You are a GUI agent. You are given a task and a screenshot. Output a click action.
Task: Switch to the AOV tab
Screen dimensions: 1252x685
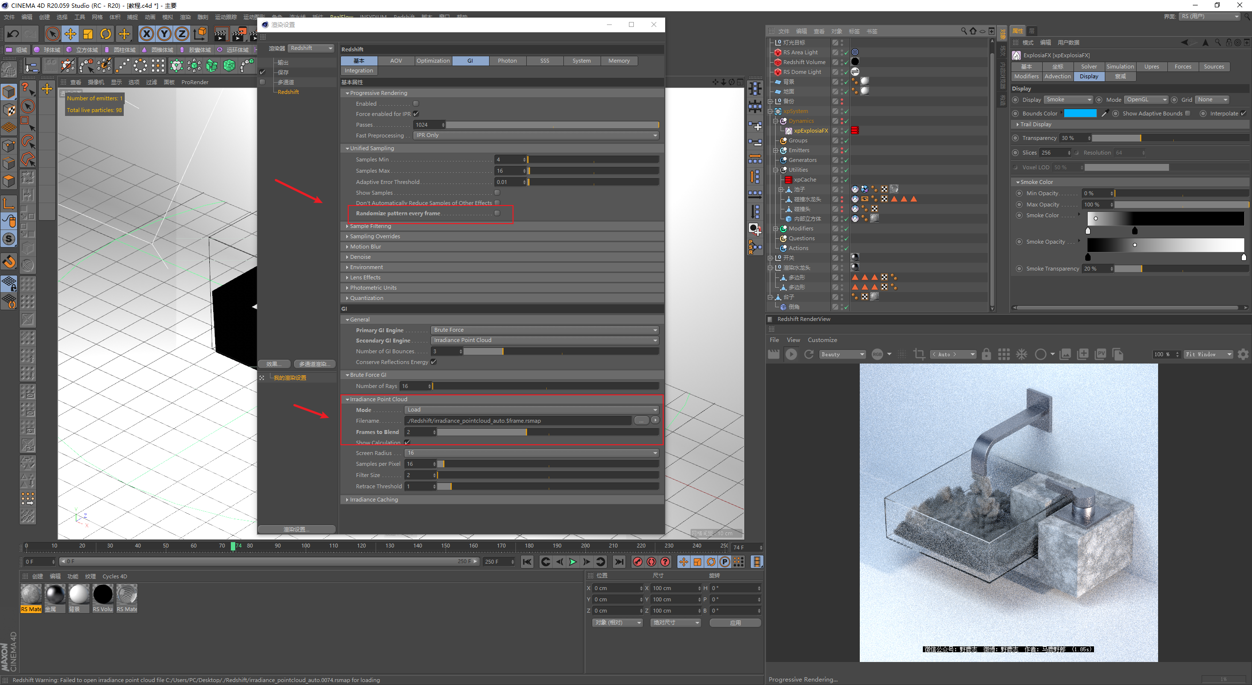pos(396,61)
